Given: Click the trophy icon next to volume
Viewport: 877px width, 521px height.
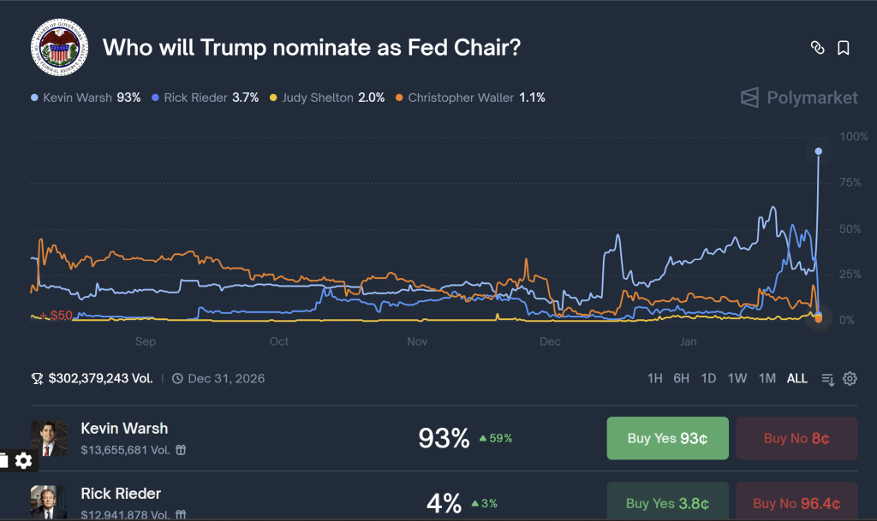Looking at the screenshot, I should tap(38, 378).
